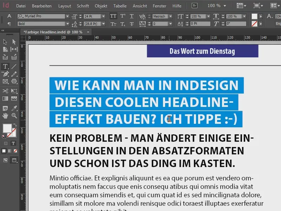
Task: Select the Gradient Swatch tool
Action: point(5,98)
